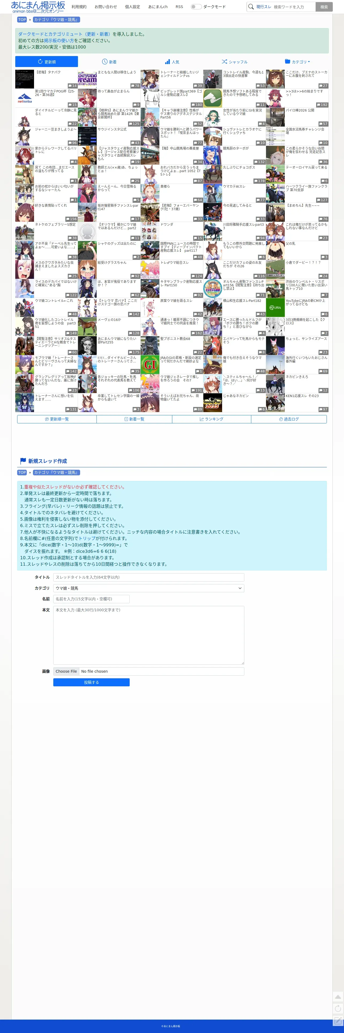Click the 検索 search button
Screen dimensions: 344x1033
324,7
